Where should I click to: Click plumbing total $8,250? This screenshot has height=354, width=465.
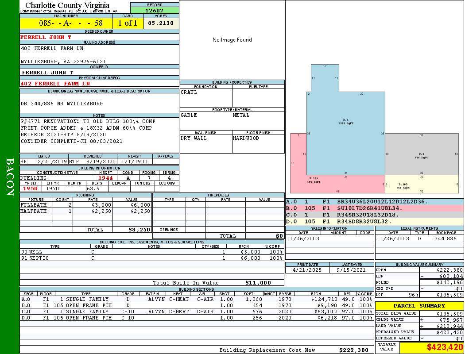tap(139, 230)
